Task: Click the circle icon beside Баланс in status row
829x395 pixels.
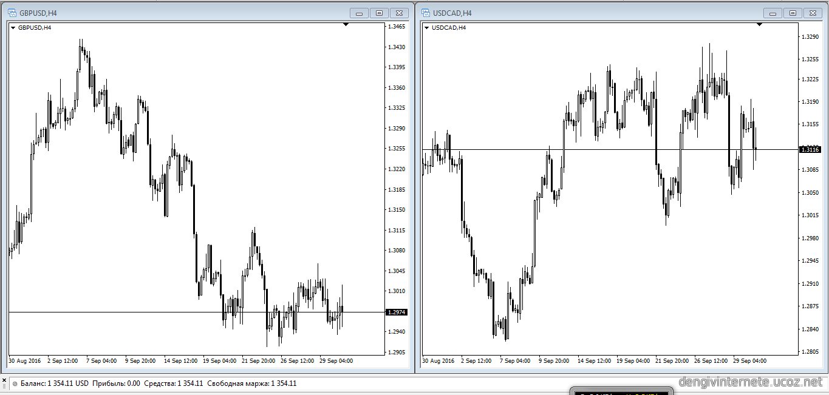Action: click(x=15, y=383)
